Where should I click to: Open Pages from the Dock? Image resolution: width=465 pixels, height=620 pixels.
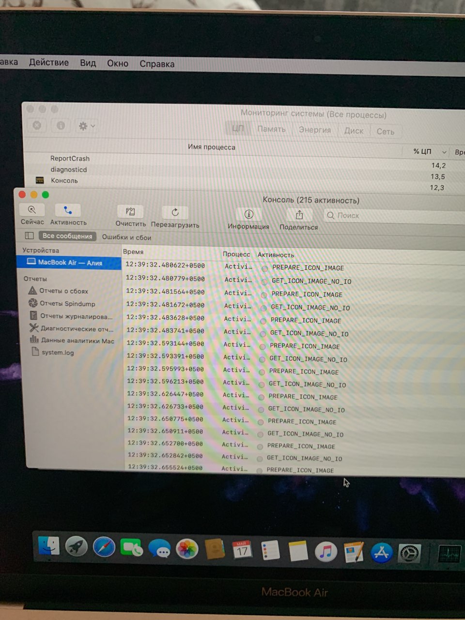pos(354,552)
